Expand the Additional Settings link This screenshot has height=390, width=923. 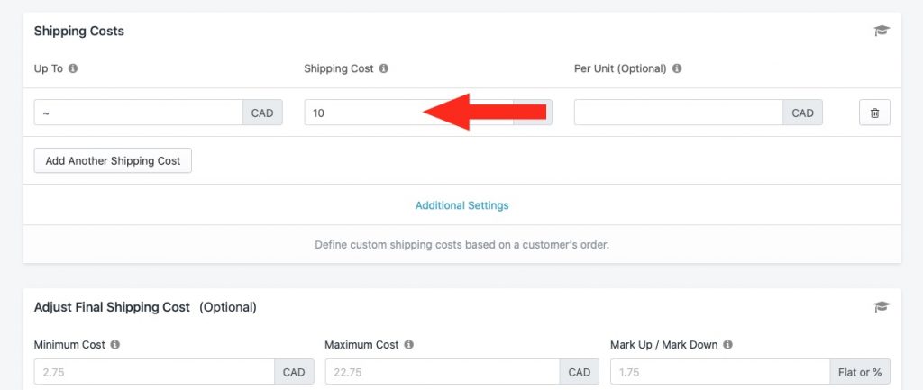(462, 205)
